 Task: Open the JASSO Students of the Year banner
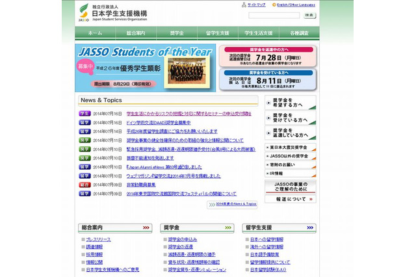(146, 68)
